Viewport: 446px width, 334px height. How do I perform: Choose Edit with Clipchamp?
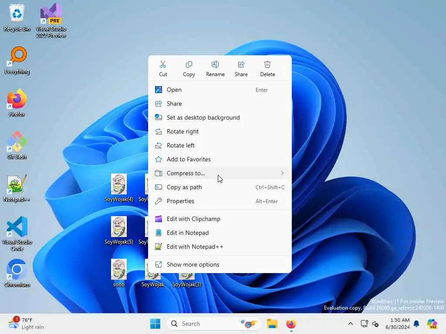tap(220, 219)
